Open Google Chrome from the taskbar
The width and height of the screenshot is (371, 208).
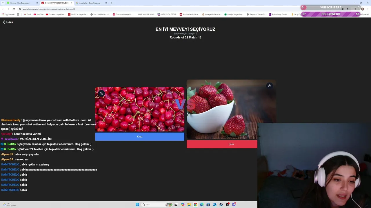point(195,205)
